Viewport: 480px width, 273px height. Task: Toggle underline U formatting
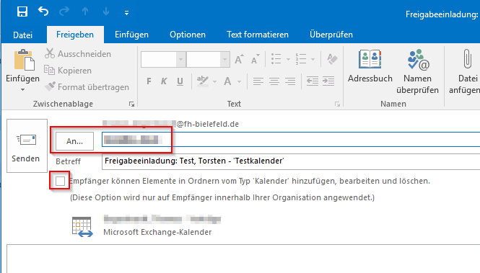[180, 81]
